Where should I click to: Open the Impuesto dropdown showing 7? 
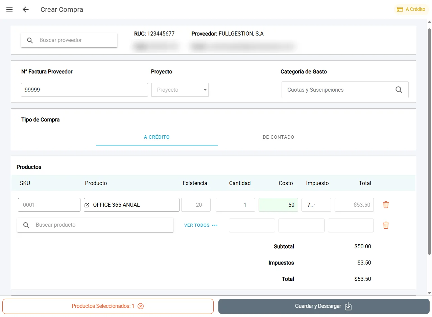(x=316, y=205)
